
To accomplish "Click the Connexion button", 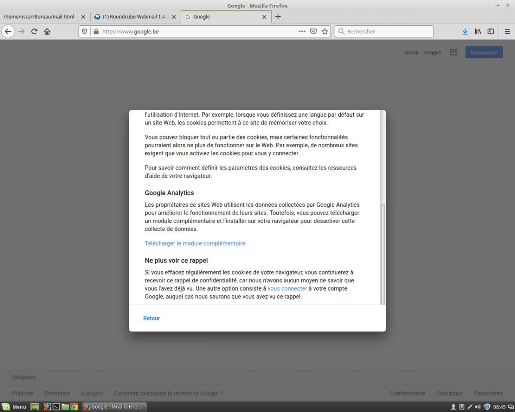I will pos(484,52).
